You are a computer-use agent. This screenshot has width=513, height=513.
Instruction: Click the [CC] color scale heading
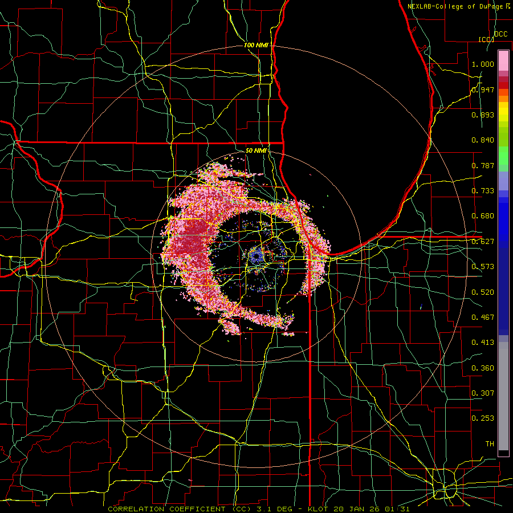click(486, 39)
